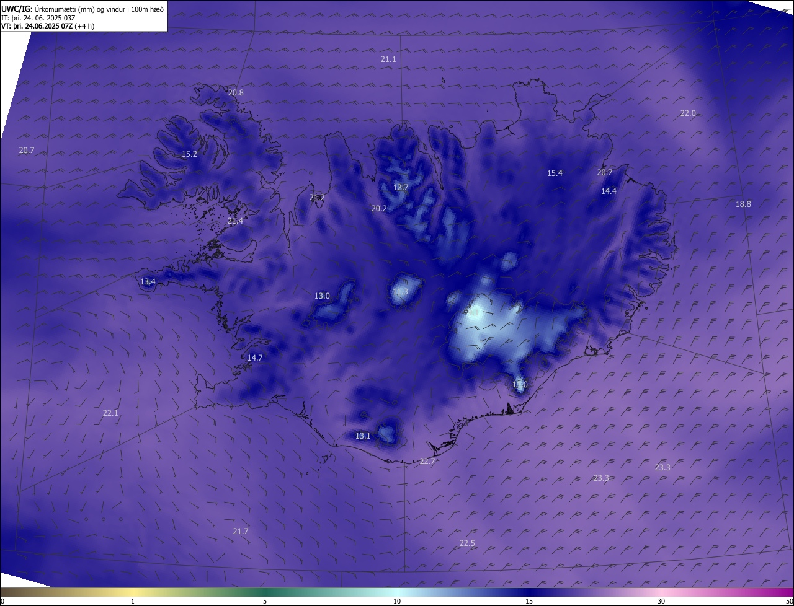Click the 10 tick on the color scale
This screenshot has height=606, width=794.
coord(397,601)
